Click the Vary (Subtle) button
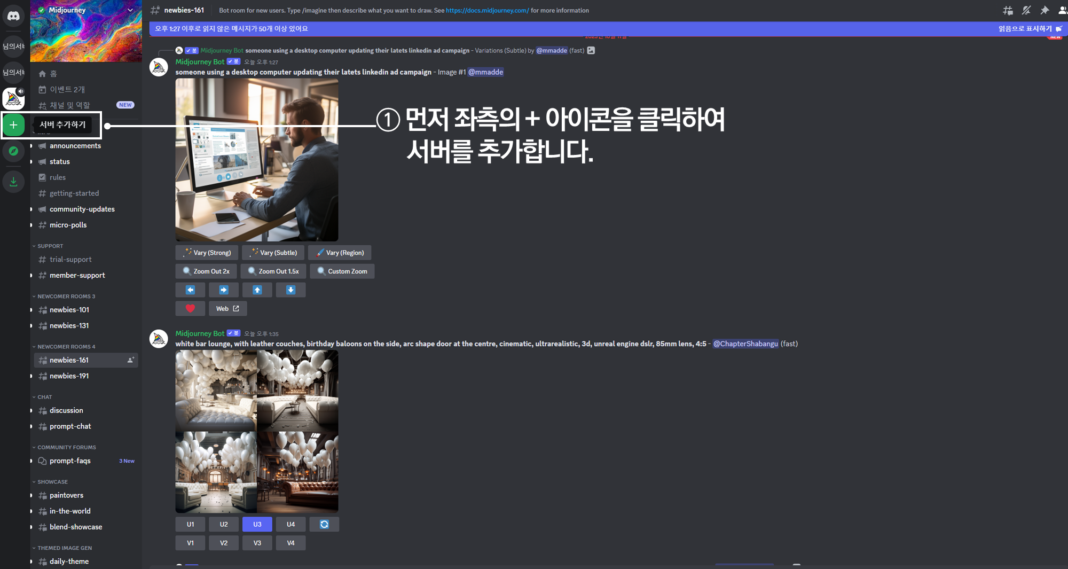This screenshot has height=569, width=1068. tap(273, 253)
